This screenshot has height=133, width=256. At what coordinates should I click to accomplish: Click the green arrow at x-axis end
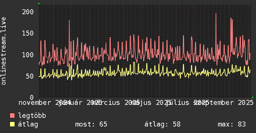pos(253,97)
